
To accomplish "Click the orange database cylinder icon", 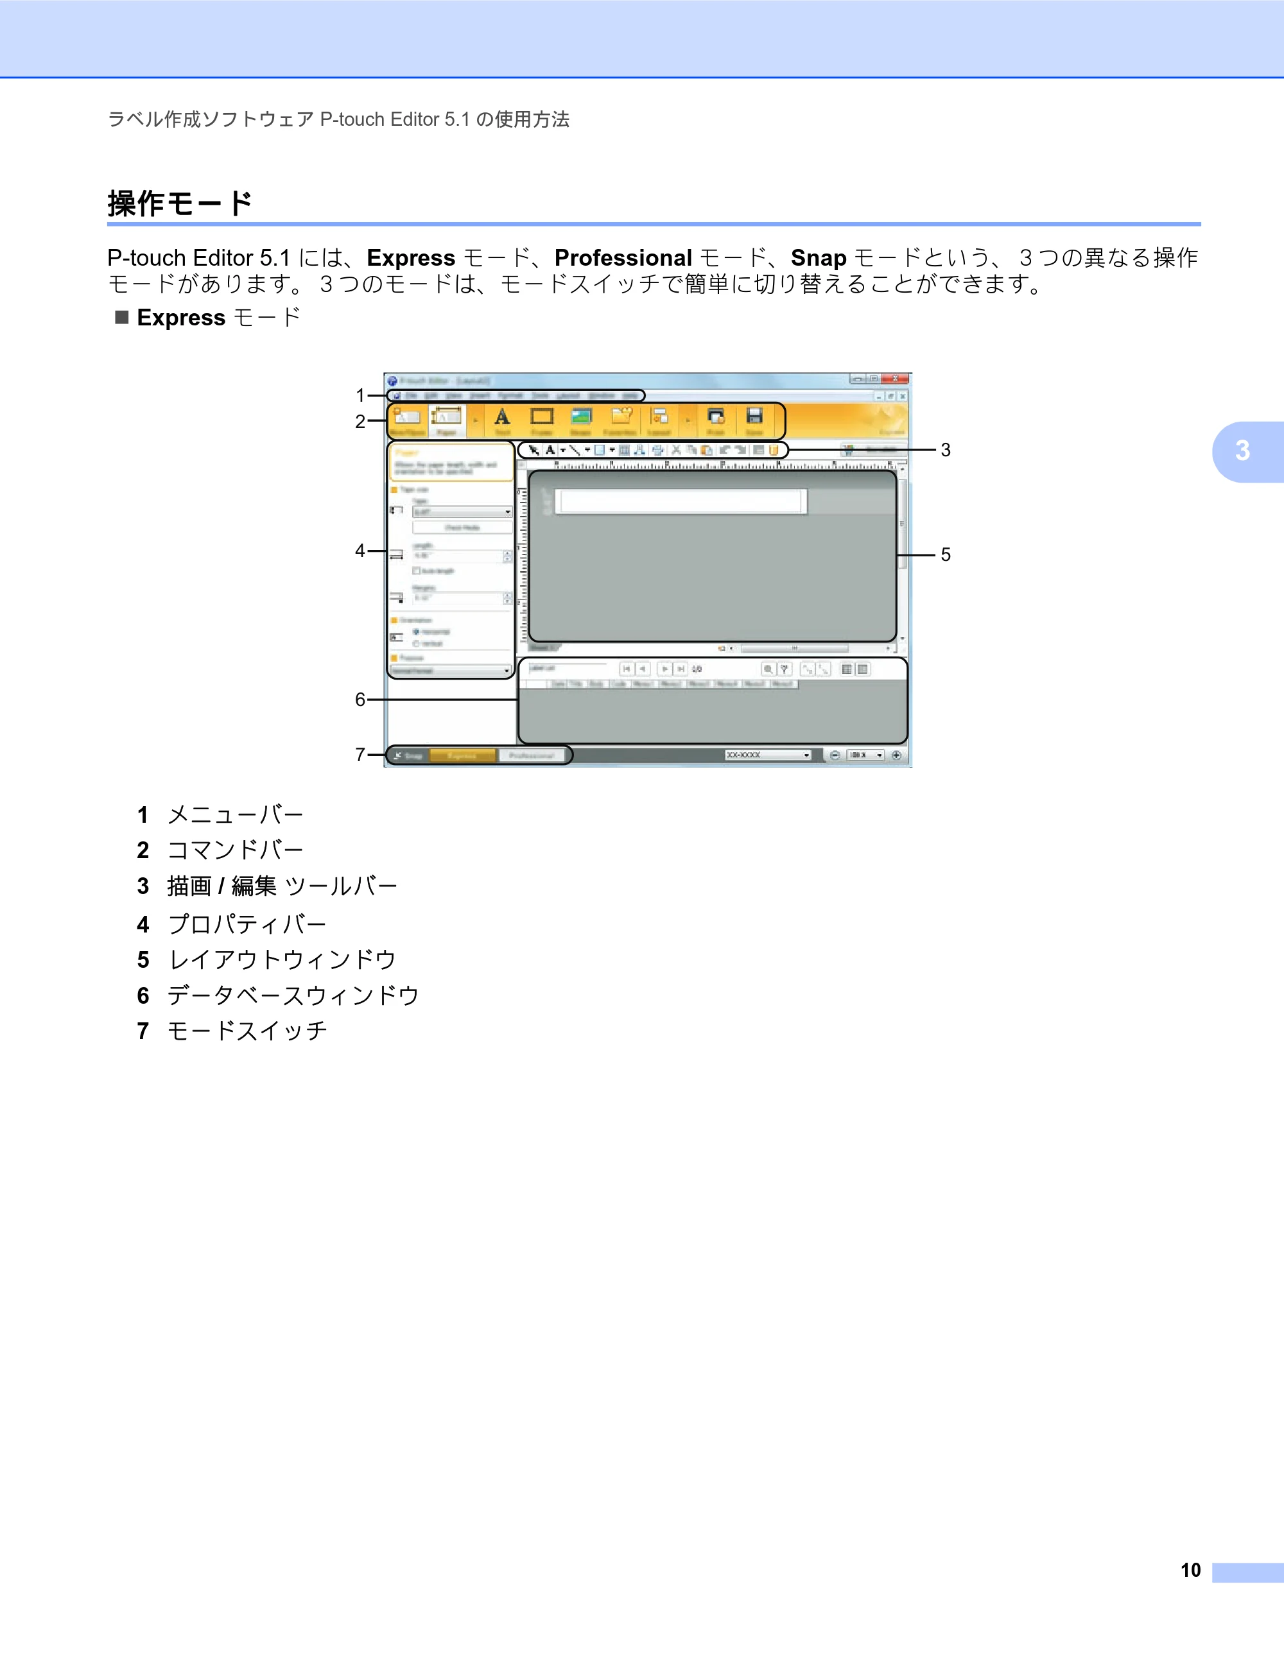I will (x=774, y=450).
